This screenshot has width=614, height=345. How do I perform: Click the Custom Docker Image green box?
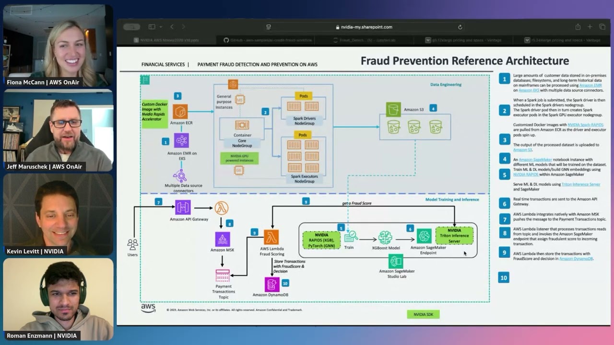(x=154, y=114)
